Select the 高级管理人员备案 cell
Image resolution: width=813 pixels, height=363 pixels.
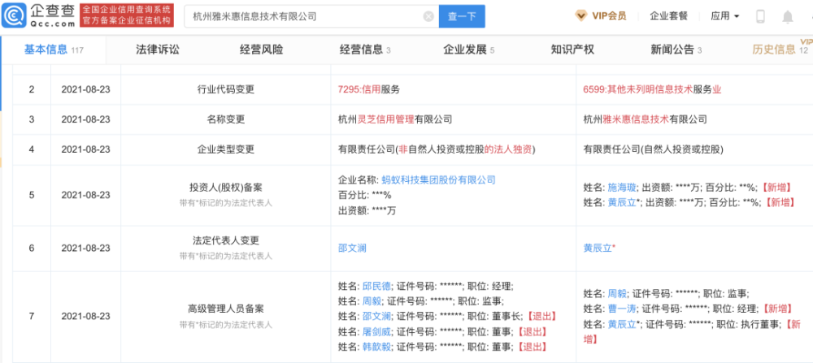tap(225, 317)
